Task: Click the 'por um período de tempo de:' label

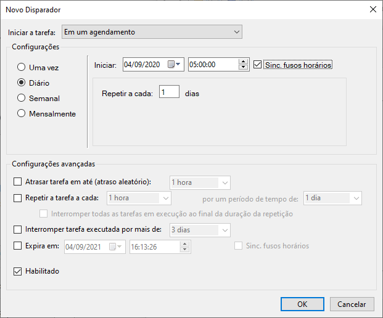Action: (250, 199)
